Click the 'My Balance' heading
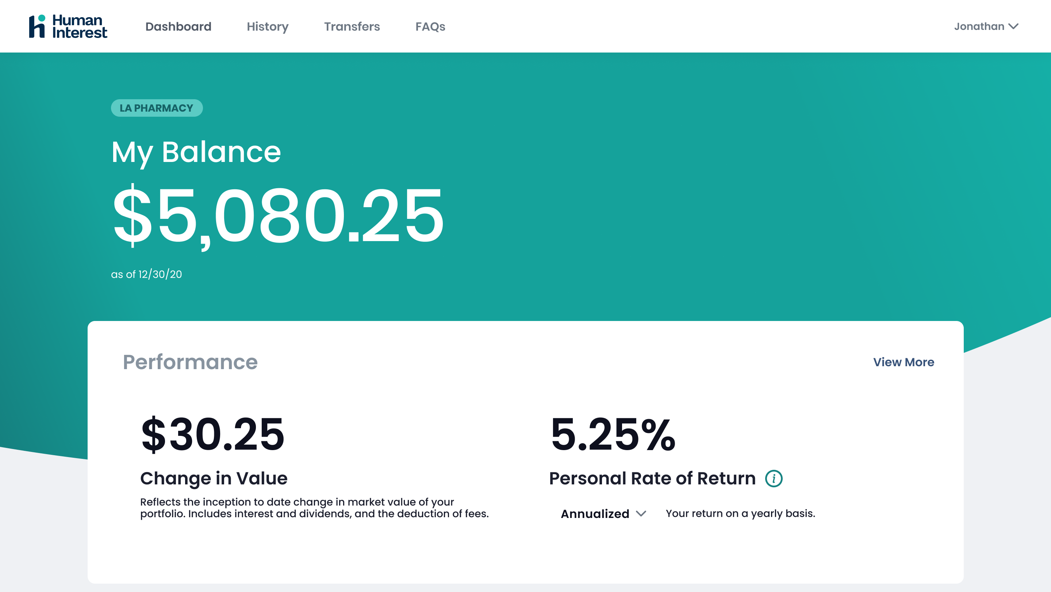This screenshot has height=592, width=1051. point(196,152)
